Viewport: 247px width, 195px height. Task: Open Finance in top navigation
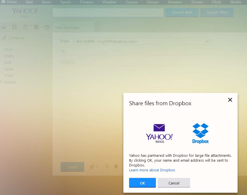(87, 2)
